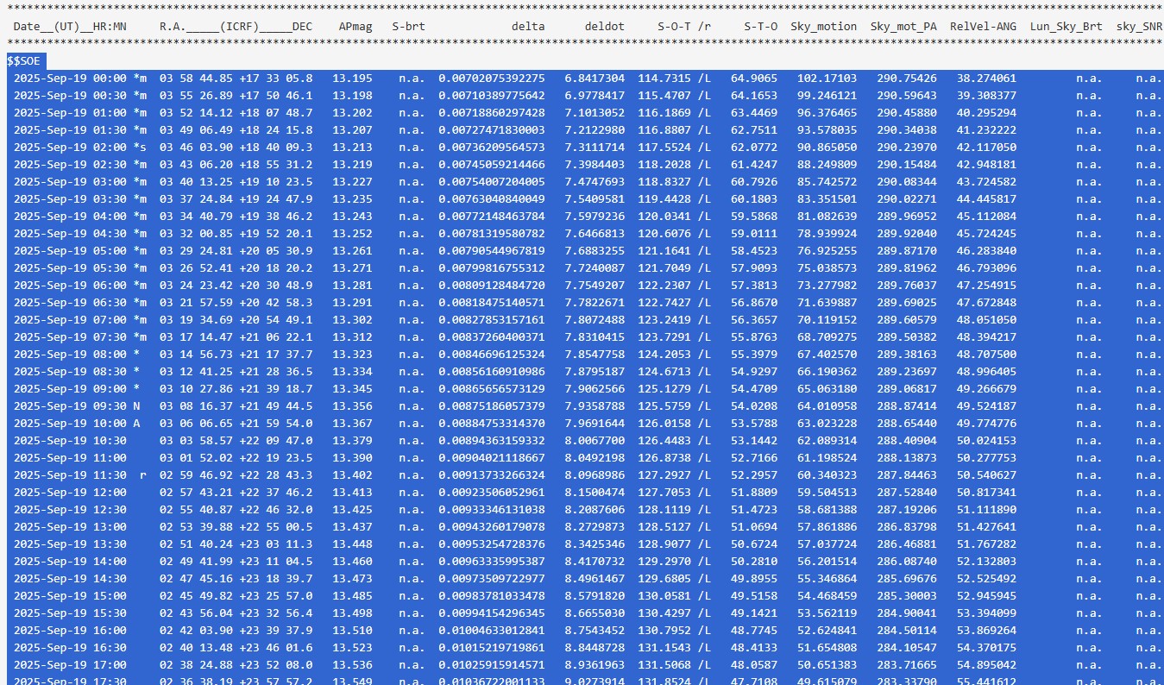This screenshot has width=1164, height=685.
Task: Click the $$SOE start marker
Action: coord(24,61)
